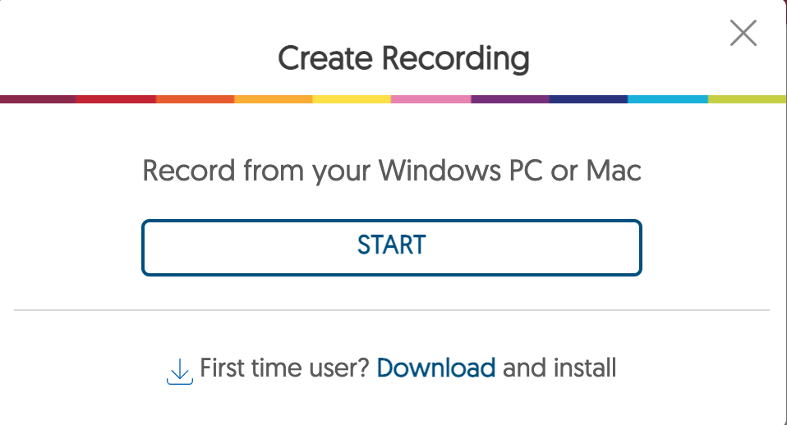Image resolution: width=787 pixels, height=425 pixels.
Task: Click the lime green color bar segment
Action: point(748,99)
